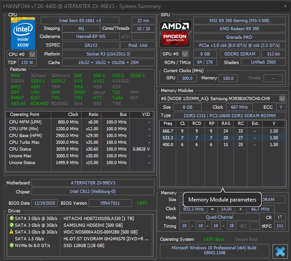Image resolution: width=291 pixels, height=261 pixels.
Task: Click the Intel C612 (Wellsburg-G) chipset field
Action: click(93, 192)
